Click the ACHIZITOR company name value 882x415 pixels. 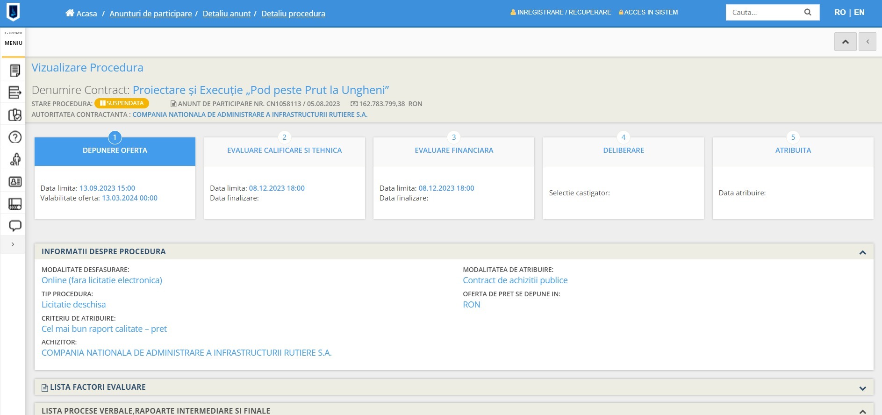click(x=186, y=353)
